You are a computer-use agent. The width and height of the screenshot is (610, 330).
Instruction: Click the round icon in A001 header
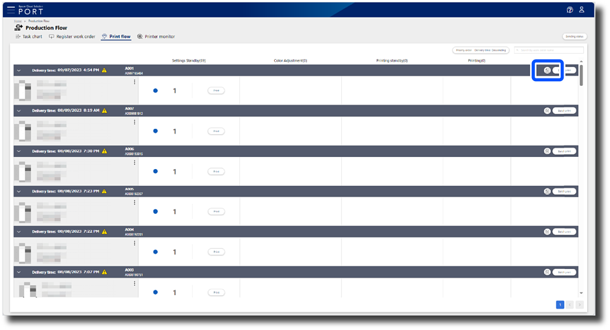(548, 70)
